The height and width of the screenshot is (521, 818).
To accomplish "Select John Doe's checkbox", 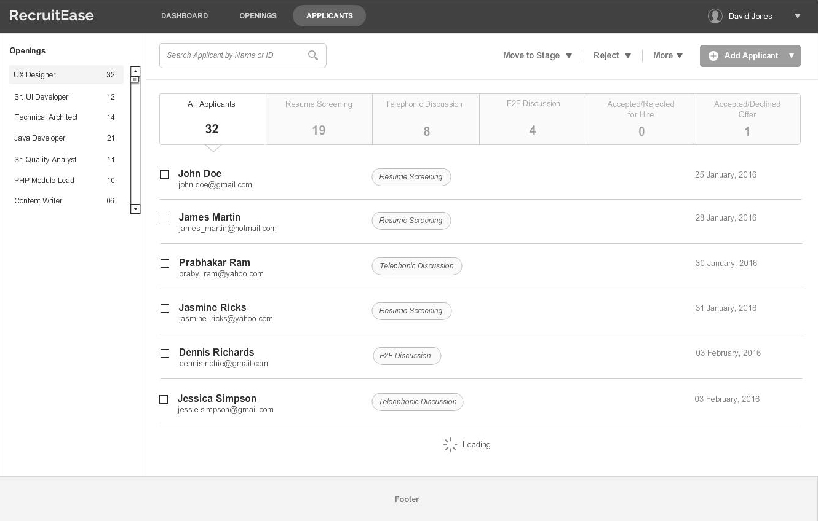I will point(164,174).
